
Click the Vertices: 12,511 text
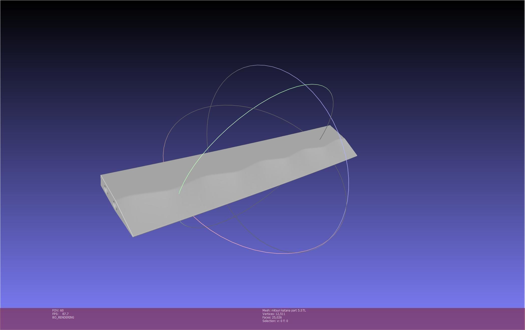274,314
